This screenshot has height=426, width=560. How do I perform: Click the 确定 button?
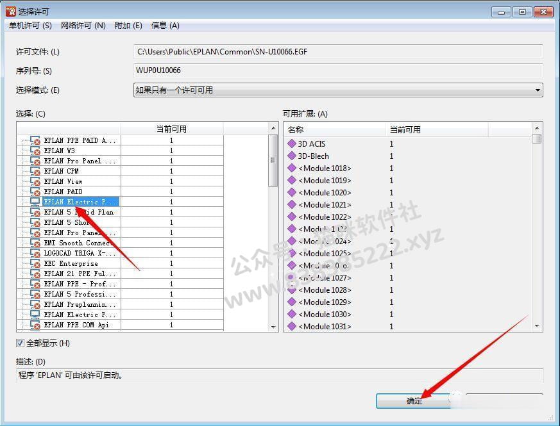tap(414, 401)
